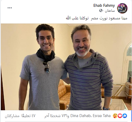The image size is (132, 122).
Task: Click the blue thumbs-up Like reaction icon
Action: (x=125, y=116)
